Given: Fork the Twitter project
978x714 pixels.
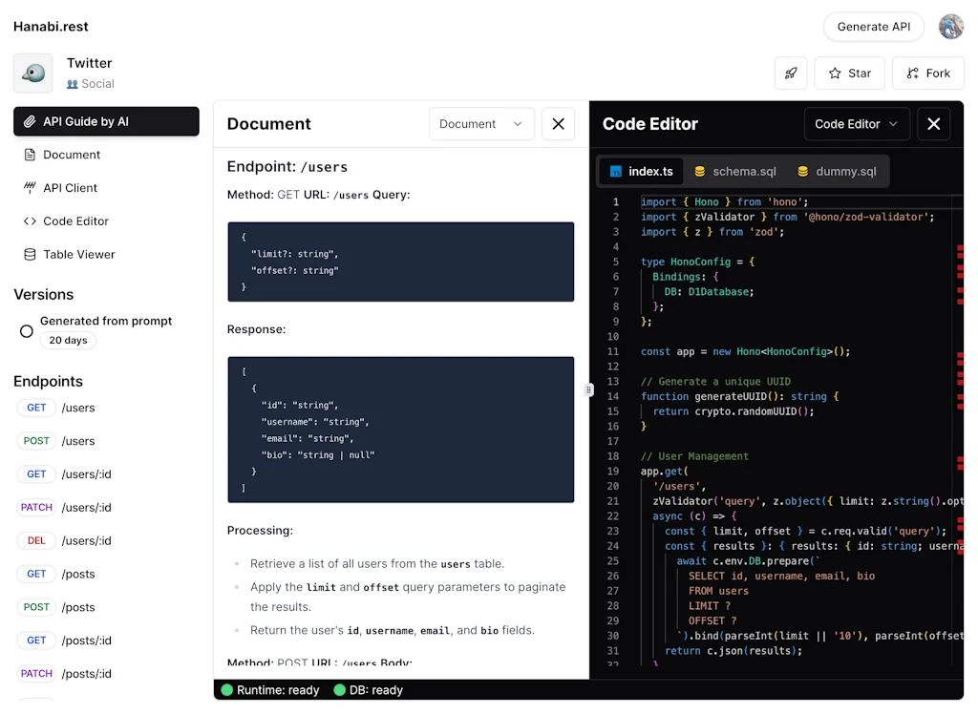Looking at the screenshot, I should click(x=927, y=73).
